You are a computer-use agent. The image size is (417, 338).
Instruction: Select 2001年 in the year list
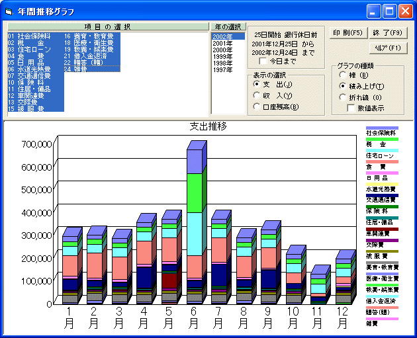[x=222, y=43]
